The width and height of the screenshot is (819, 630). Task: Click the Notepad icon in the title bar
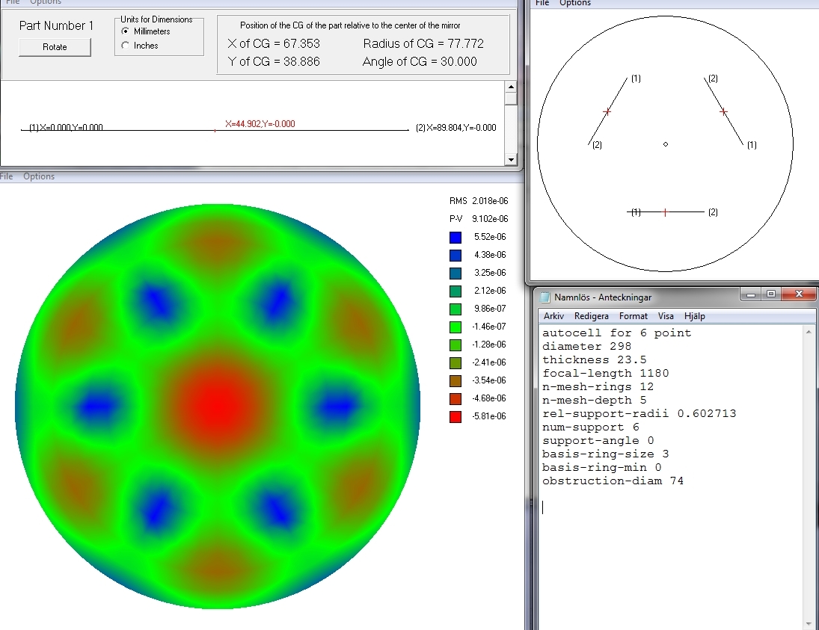pyautogui.click(x=545, y=297)
